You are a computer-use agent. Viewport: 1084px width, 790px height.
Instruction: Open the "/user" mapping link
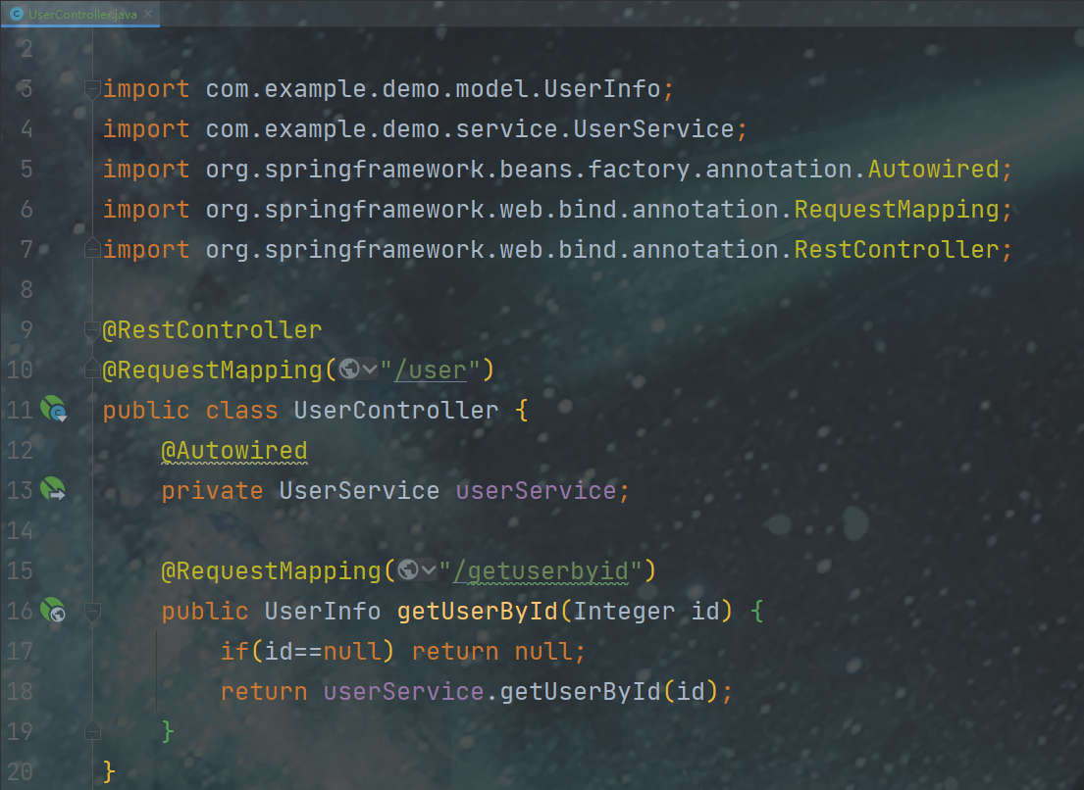430,370
